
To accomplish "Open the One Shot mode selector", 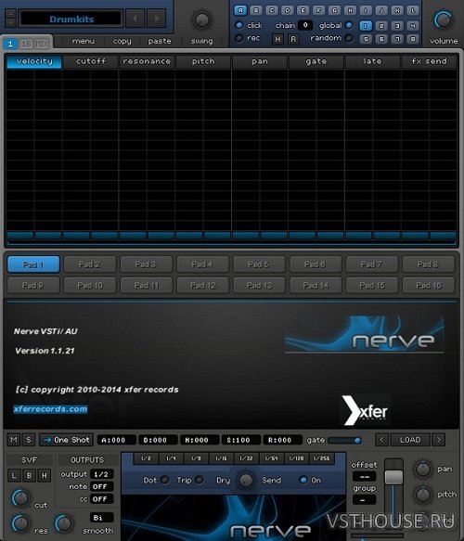I will [x=66, y=440].
